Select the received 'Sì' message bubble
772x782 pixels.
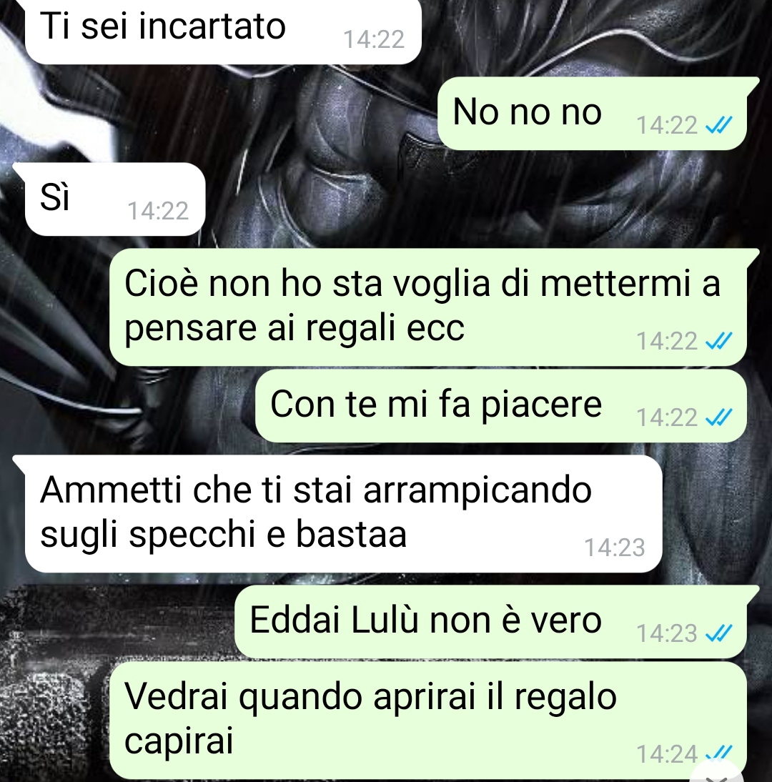click(114, 199)
